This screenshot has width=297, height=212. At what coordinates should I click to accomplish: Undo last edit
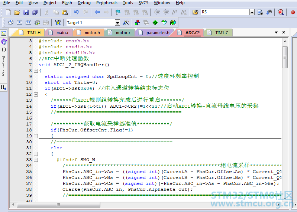click(x=76, y=12)
